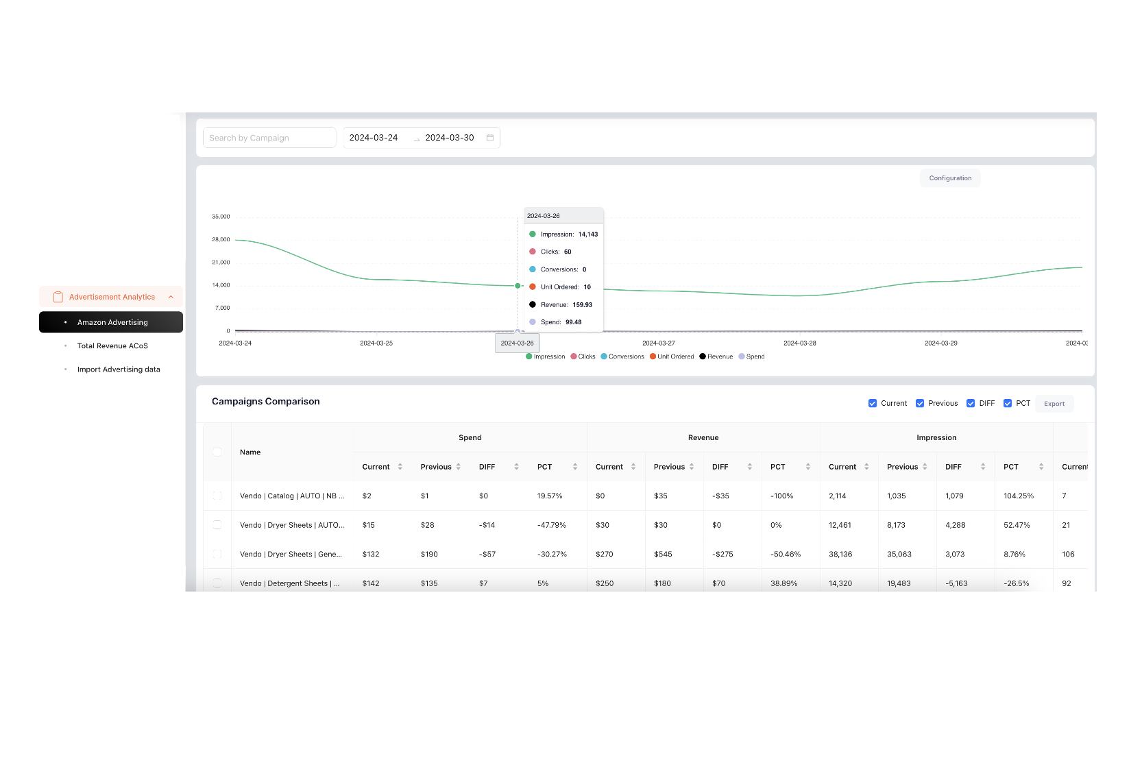This screenshot has height=765, width=1142.
Task: Uncheck the Current comparison checkbox
Action: pyautogui.click(x=873, y=404)
